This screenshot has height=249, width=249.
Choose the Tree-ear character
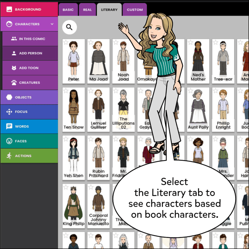(x=223, y=61)
